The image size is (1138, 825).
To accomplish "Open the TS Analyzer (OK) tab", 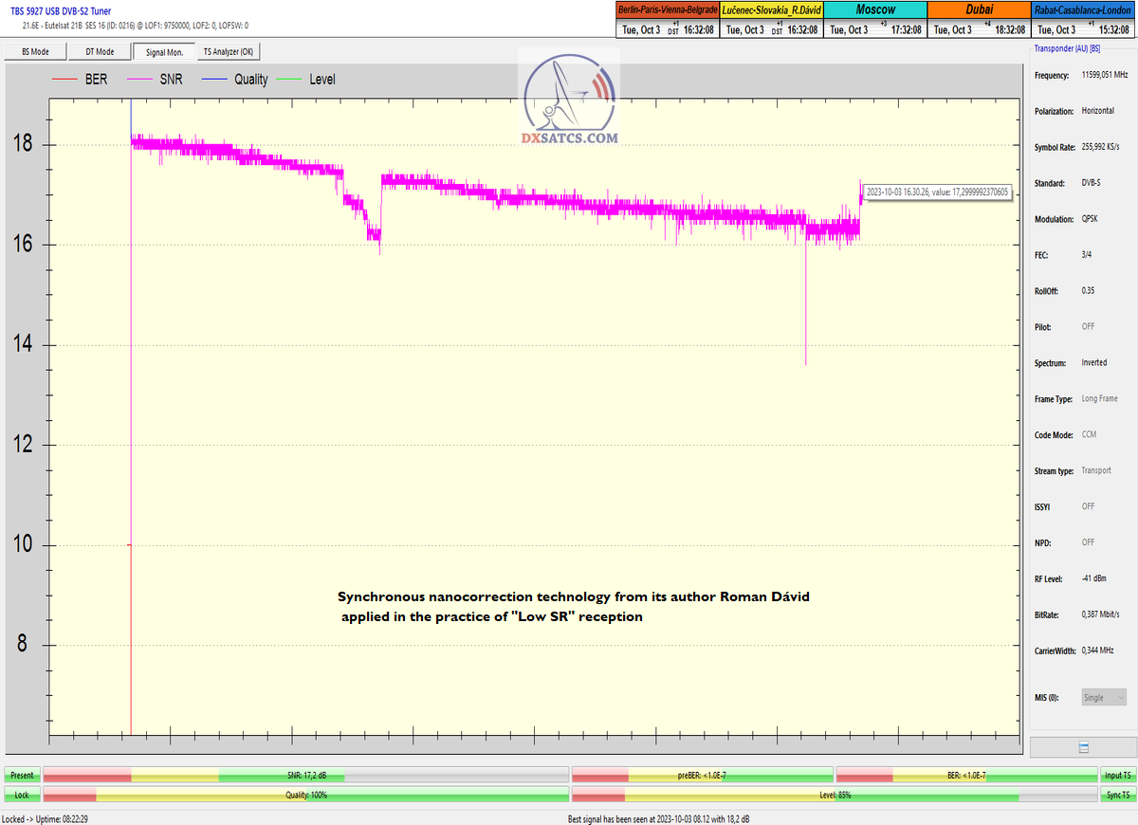I will [228, 52].
